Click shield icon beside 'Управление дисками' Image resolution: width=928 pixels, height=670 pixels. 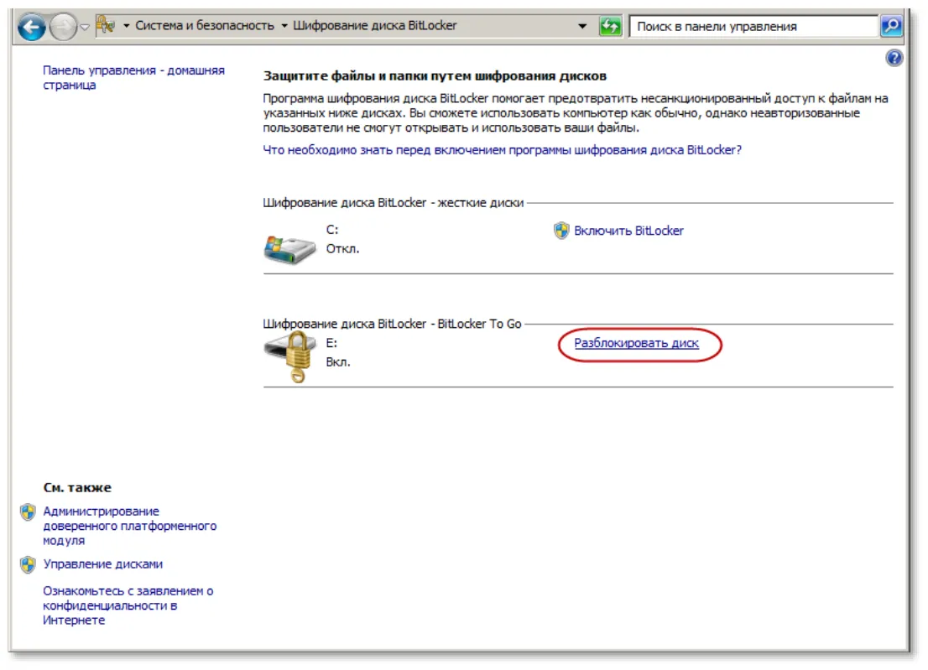point(27,564)
